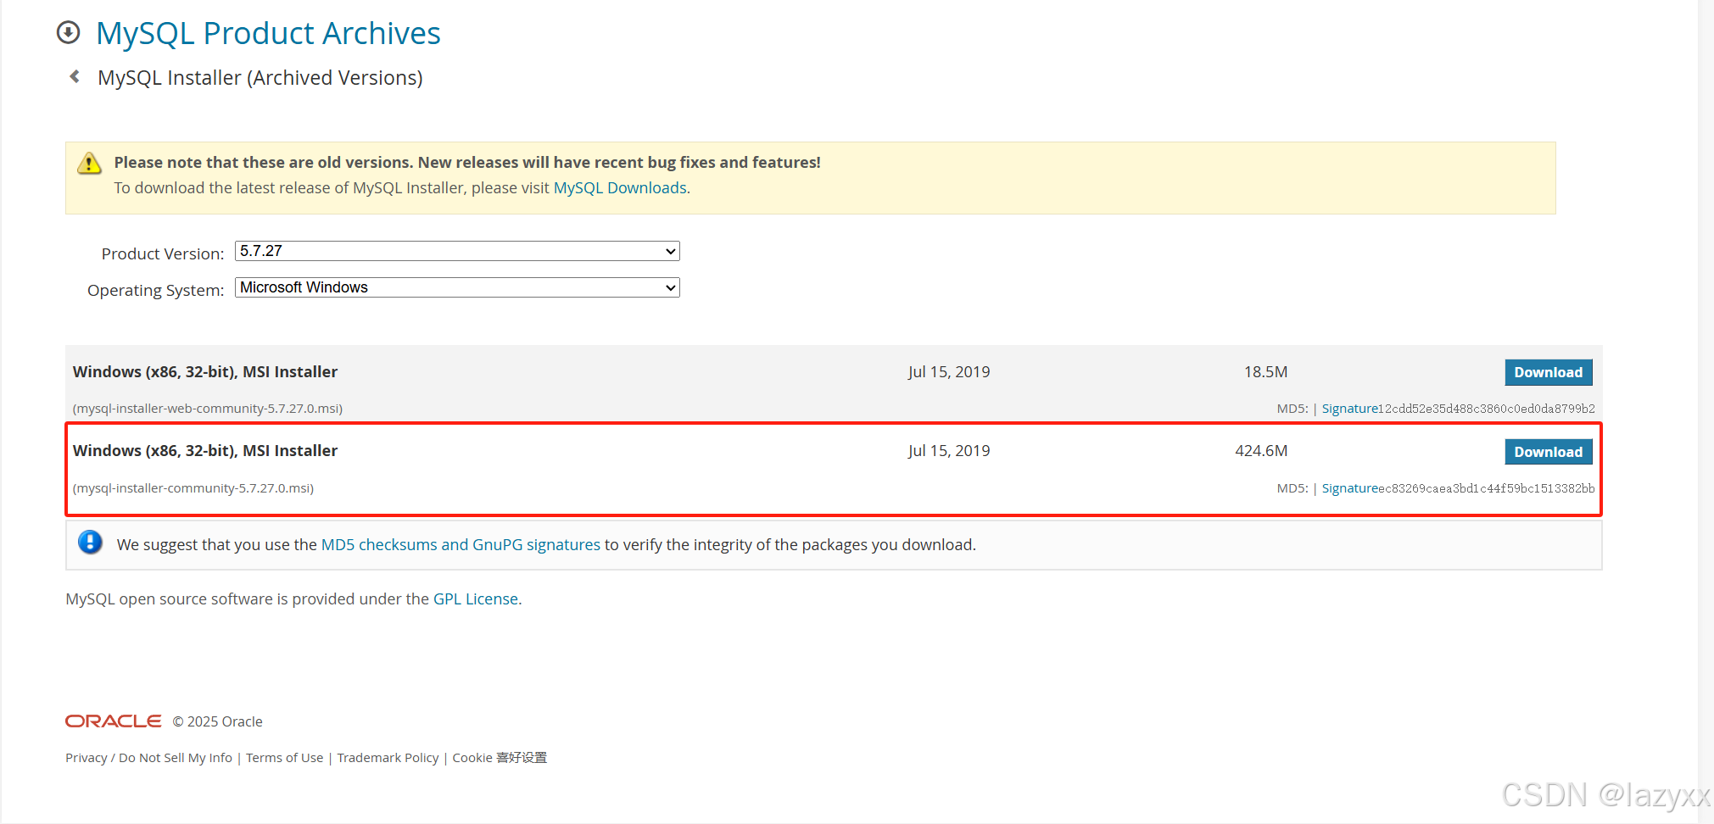
Task: Open the Cookie 喜好设置 footer link
Action: (500, 758)
